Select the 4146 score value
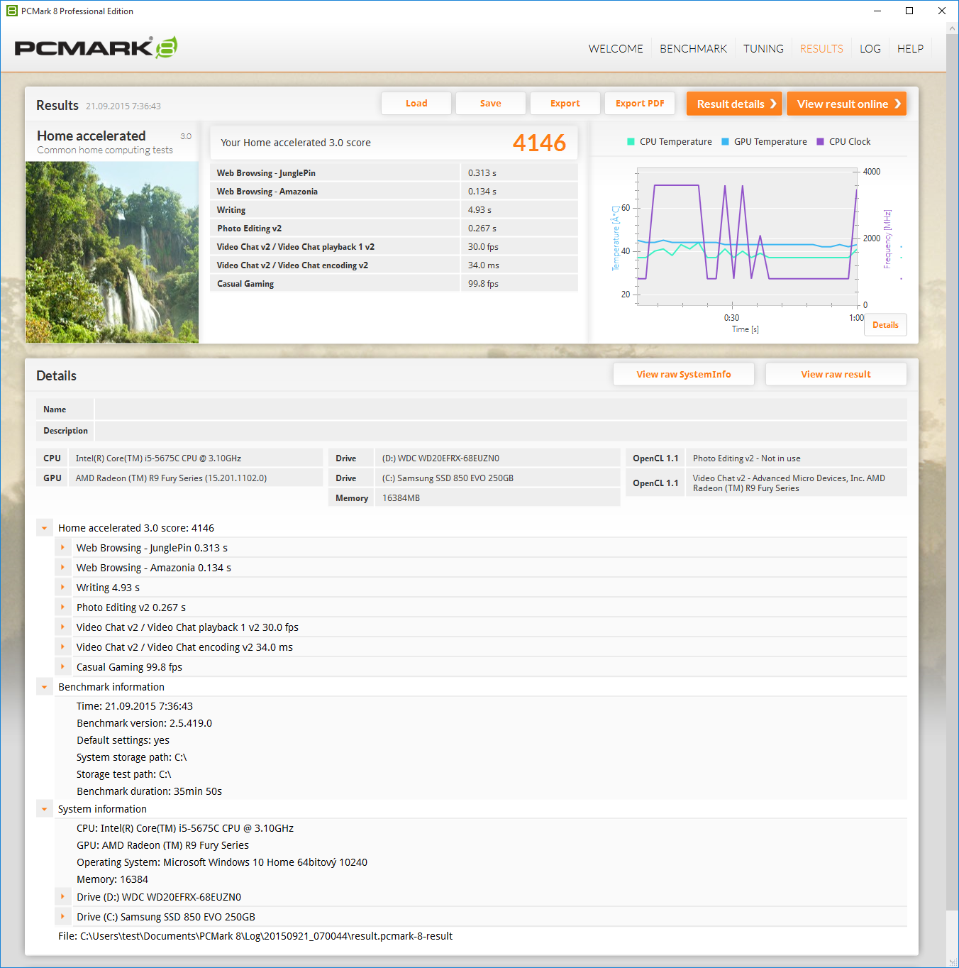959x968 pixels. [539, 143]
